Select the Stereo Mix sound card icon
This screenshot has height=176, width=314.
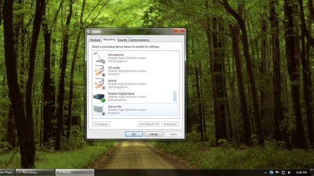(99, 110)
